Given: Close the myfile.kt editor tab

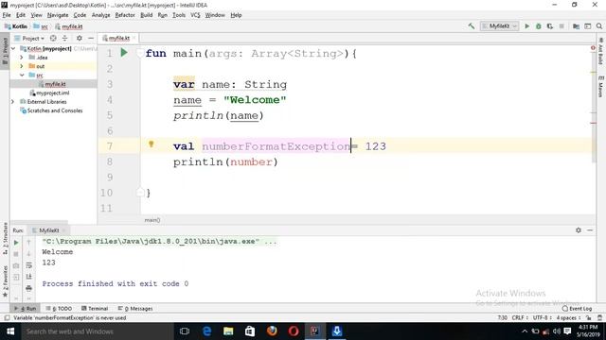Looking at the screenshot, I should [134, 38].
